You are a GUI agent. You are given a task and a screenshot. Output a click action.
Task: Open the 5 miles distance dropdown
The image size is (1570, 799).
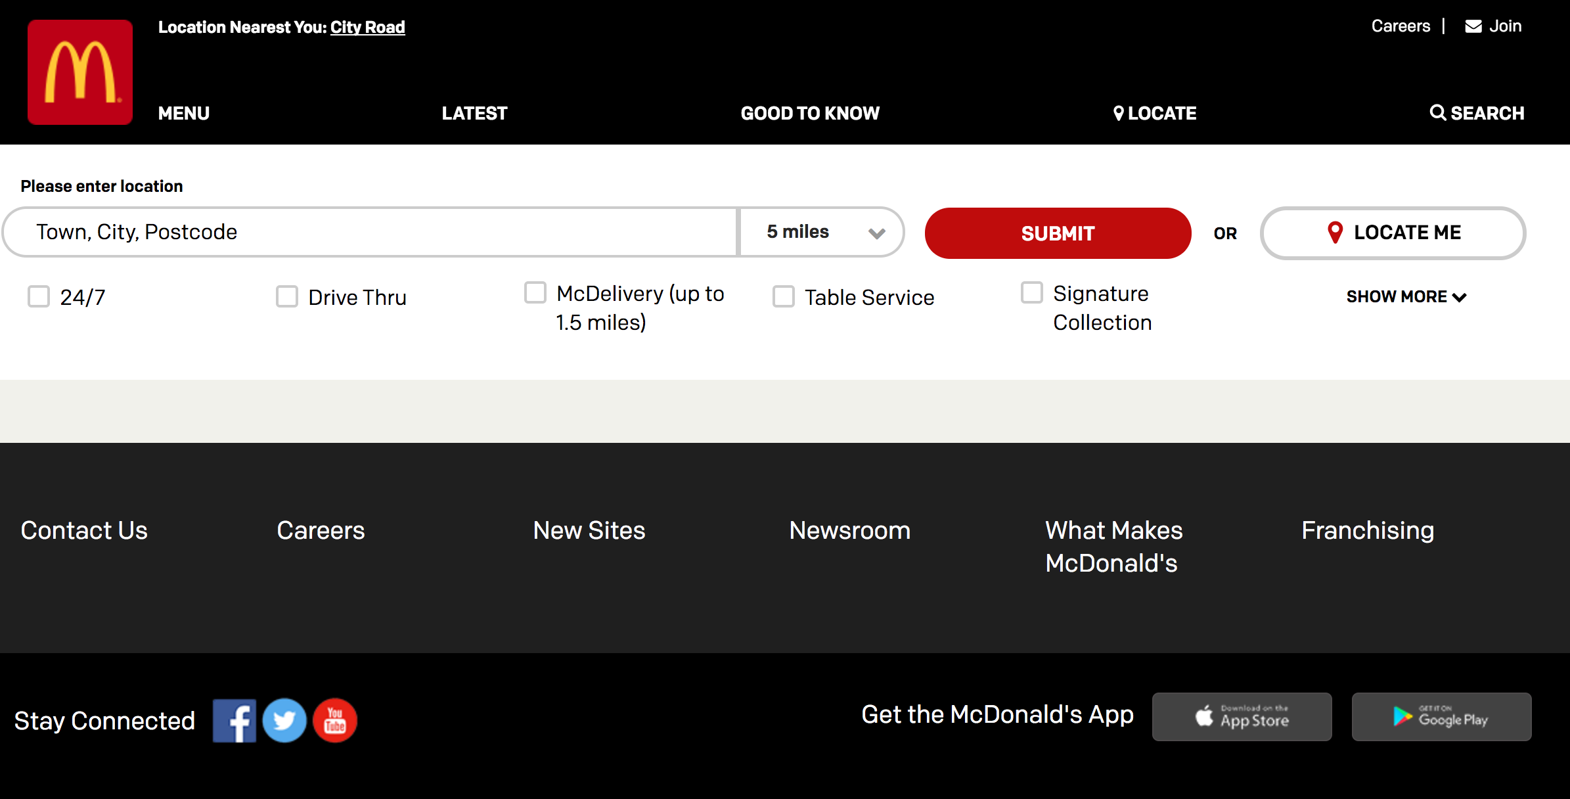822,232
